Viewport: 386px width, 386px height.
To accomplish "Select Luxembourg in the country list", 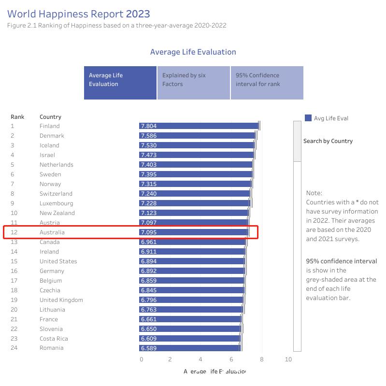I will click(x=57, y=203).
